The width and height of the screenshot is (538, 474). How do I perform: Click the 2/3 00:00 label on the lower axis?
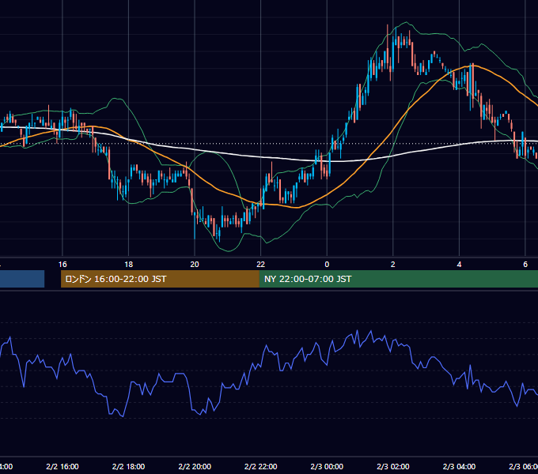[x=327, y=467]
